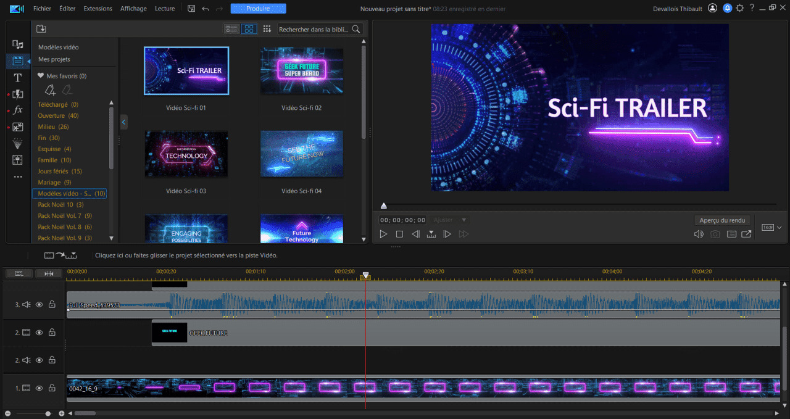Open notifications bell icon
Viewport: 790px width, 419px height.
728,8
